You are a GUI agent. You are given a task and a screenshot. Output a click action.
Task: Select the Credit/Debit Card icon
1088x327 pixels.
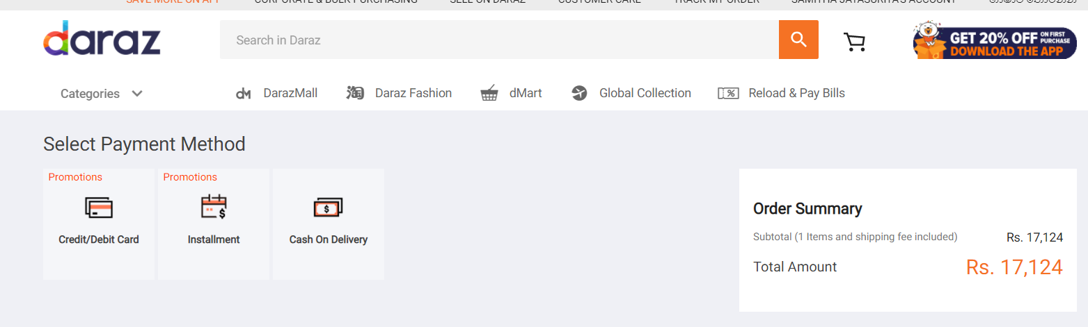(x=99, y=207)
